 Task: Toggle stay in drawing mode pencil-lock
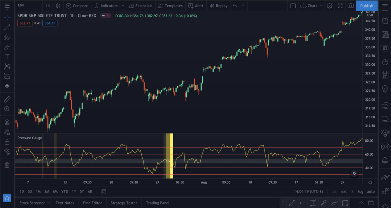[x=7, y=132]
